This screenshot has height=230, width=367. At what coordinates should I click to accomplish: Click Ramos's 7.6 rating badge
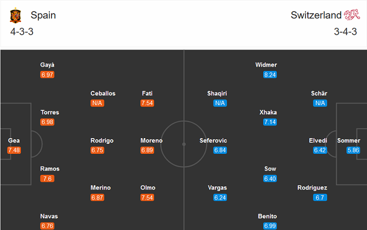48,179
